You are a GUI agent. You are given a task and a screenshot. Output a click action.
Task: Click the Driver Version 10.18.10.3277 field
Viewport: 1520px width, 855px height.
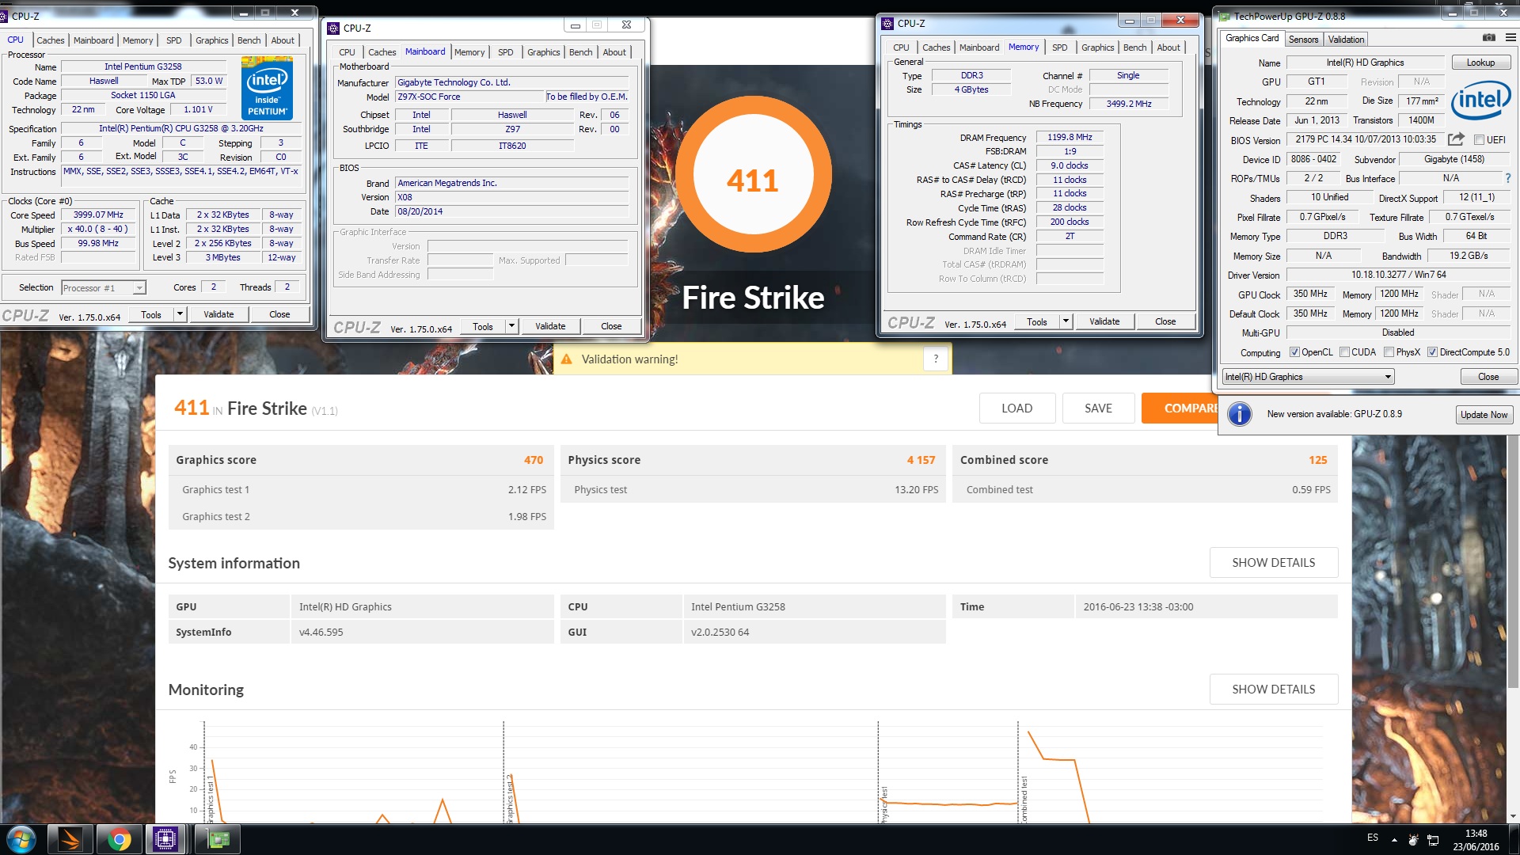[1398, 275]
